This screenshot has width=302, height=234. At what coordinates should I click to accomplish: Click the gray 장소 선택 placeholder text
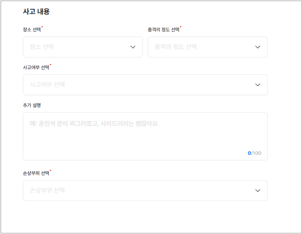(x=41, y=47)
